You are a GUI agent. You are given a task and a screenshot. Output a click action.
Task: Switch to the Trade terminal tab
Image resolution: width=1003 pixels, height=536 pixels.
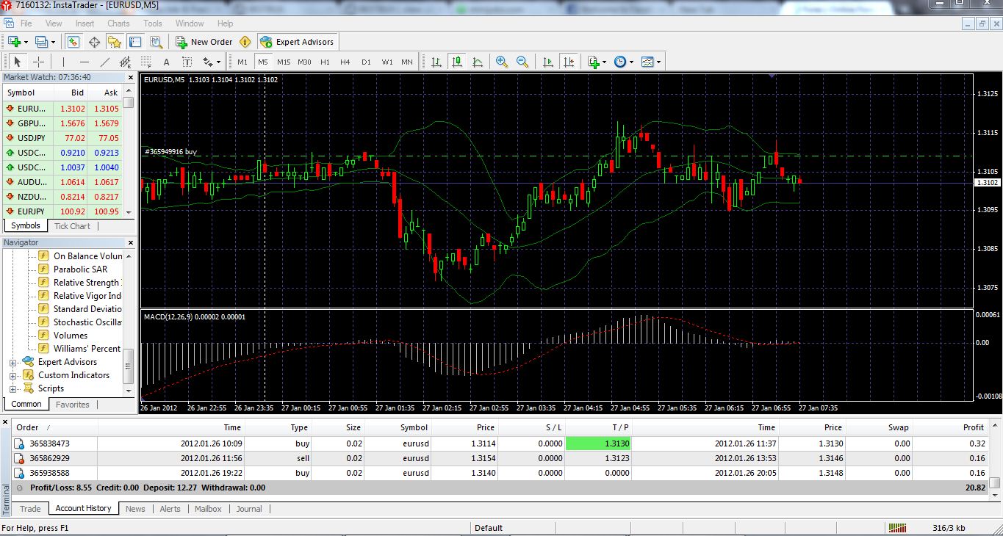point(30,509)
